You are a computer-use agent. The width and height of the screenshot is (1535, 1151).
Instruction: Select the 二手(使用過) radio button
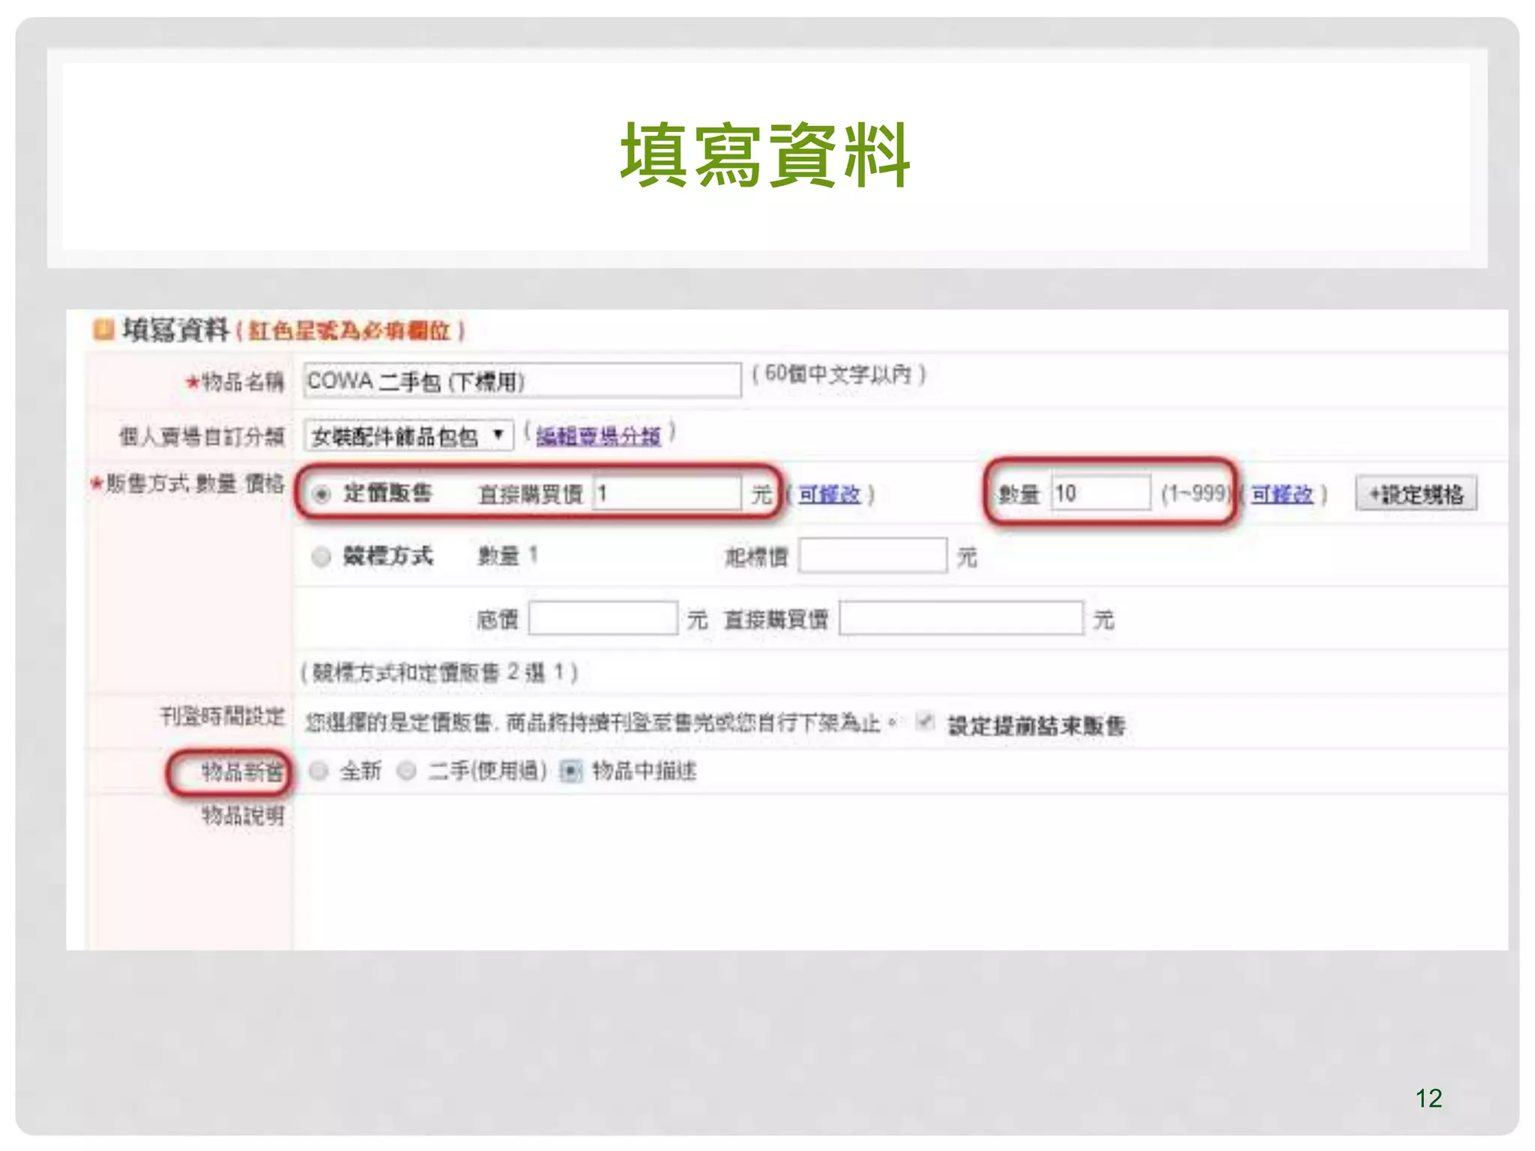(x=406, y=771)
